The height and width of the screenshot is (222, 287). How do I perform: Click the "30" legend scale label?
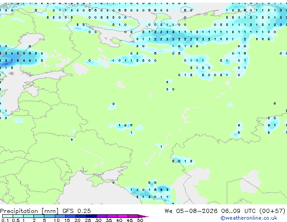click(x=98, y=220)
